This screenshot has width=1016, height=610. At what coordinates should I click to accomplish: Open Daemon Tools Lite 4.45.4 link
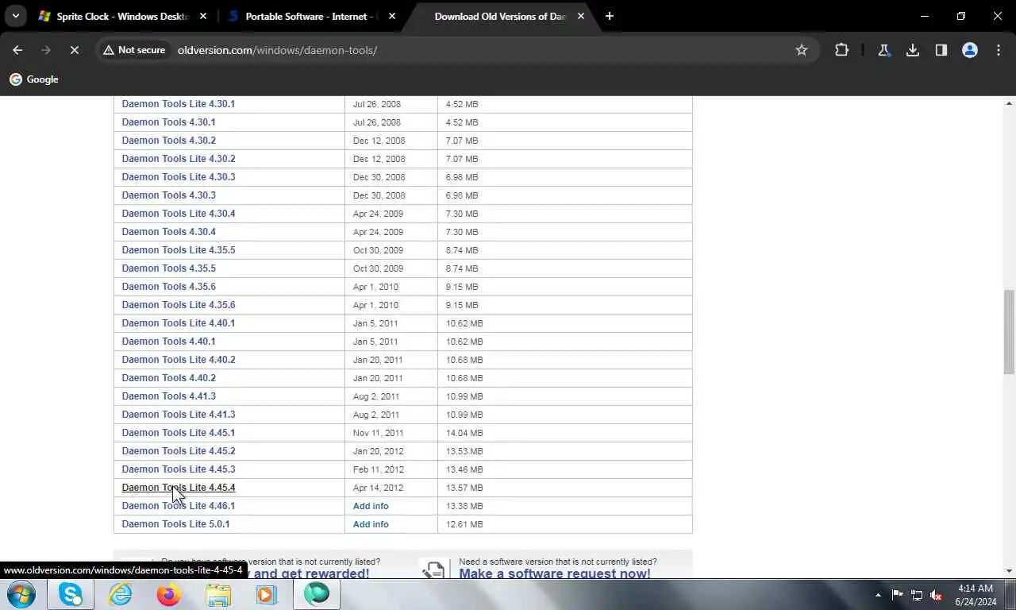point(179,488)
